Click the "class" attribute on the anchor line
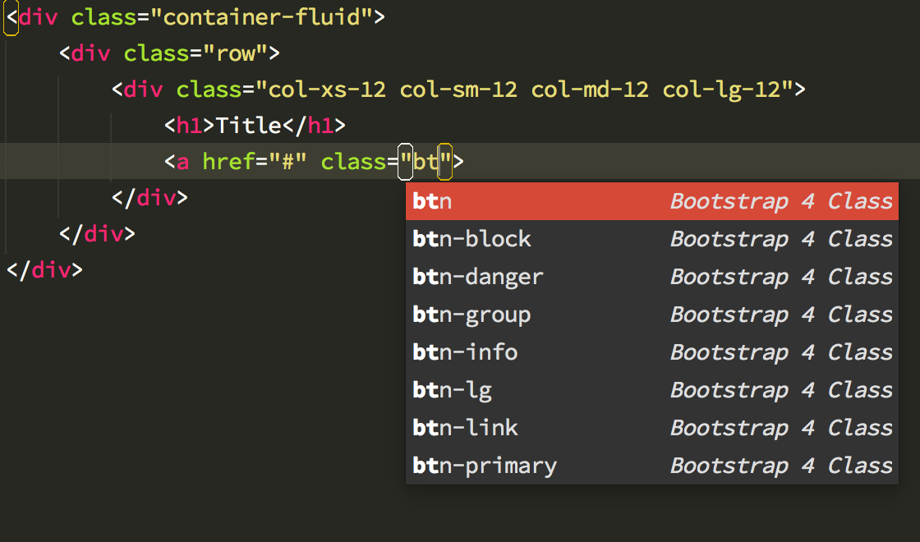The width and height of the screenshot is (920, 542). click(x=354, y=161)
